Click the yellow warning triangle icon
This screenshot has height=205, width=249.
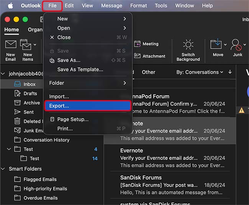click(x=242, y=110)
